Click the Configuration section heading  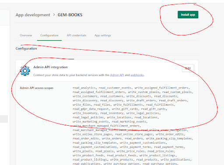(x=26, y=48)
